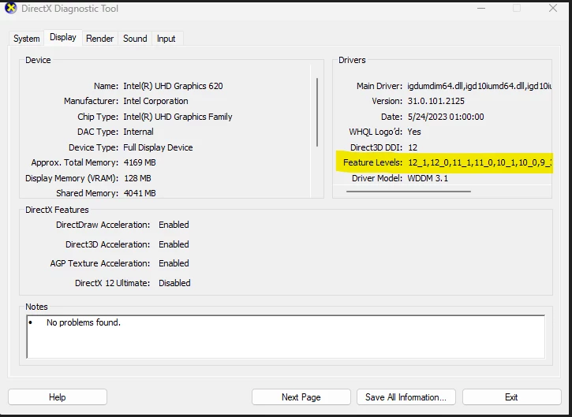Click Shared Memory value 4041 MB
Image resolution: width=572 pixels, height=417 pixels.
pos(140,193)
